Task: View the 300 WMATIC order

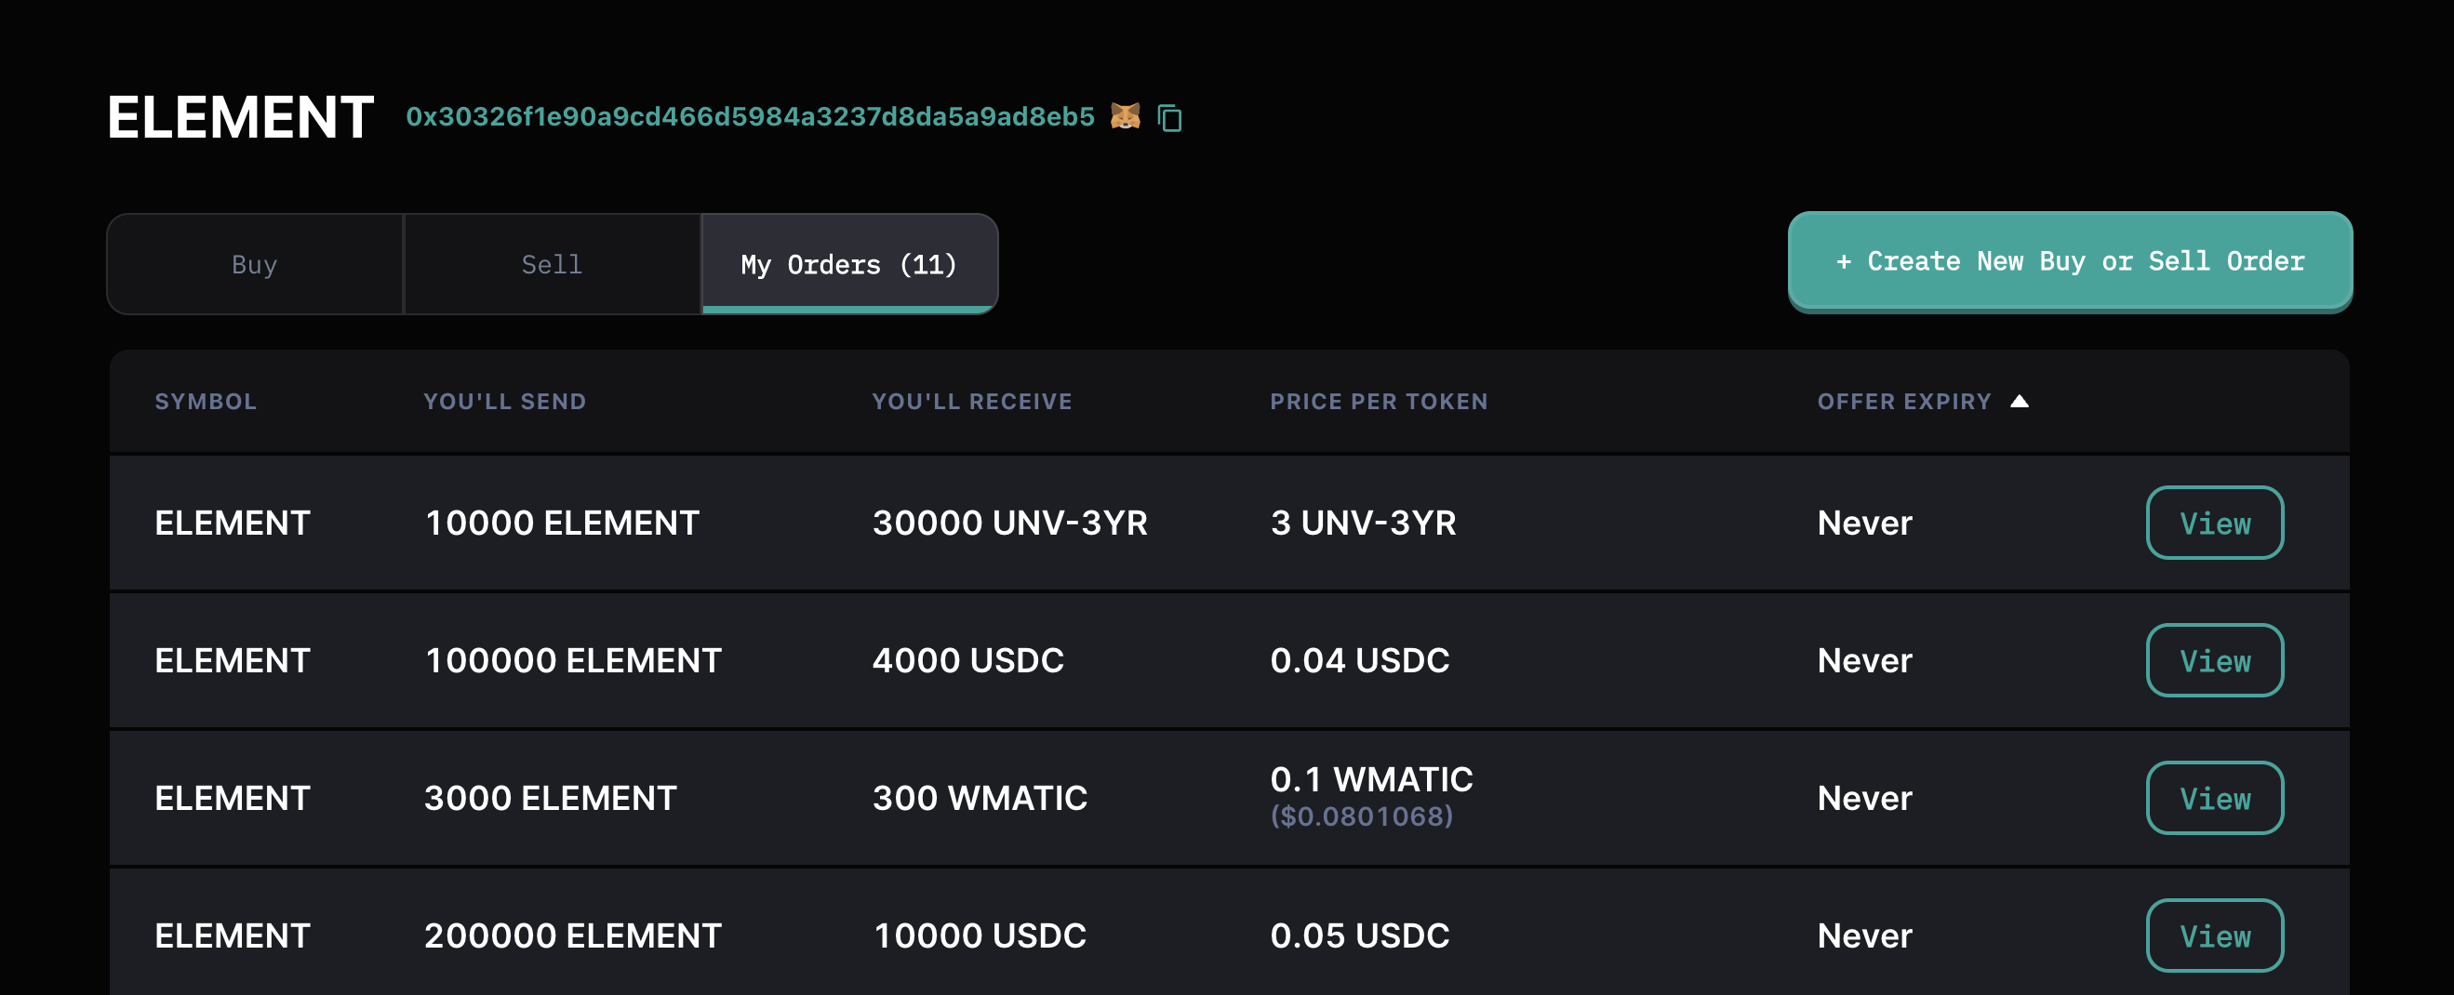Action: (2214, 798)
